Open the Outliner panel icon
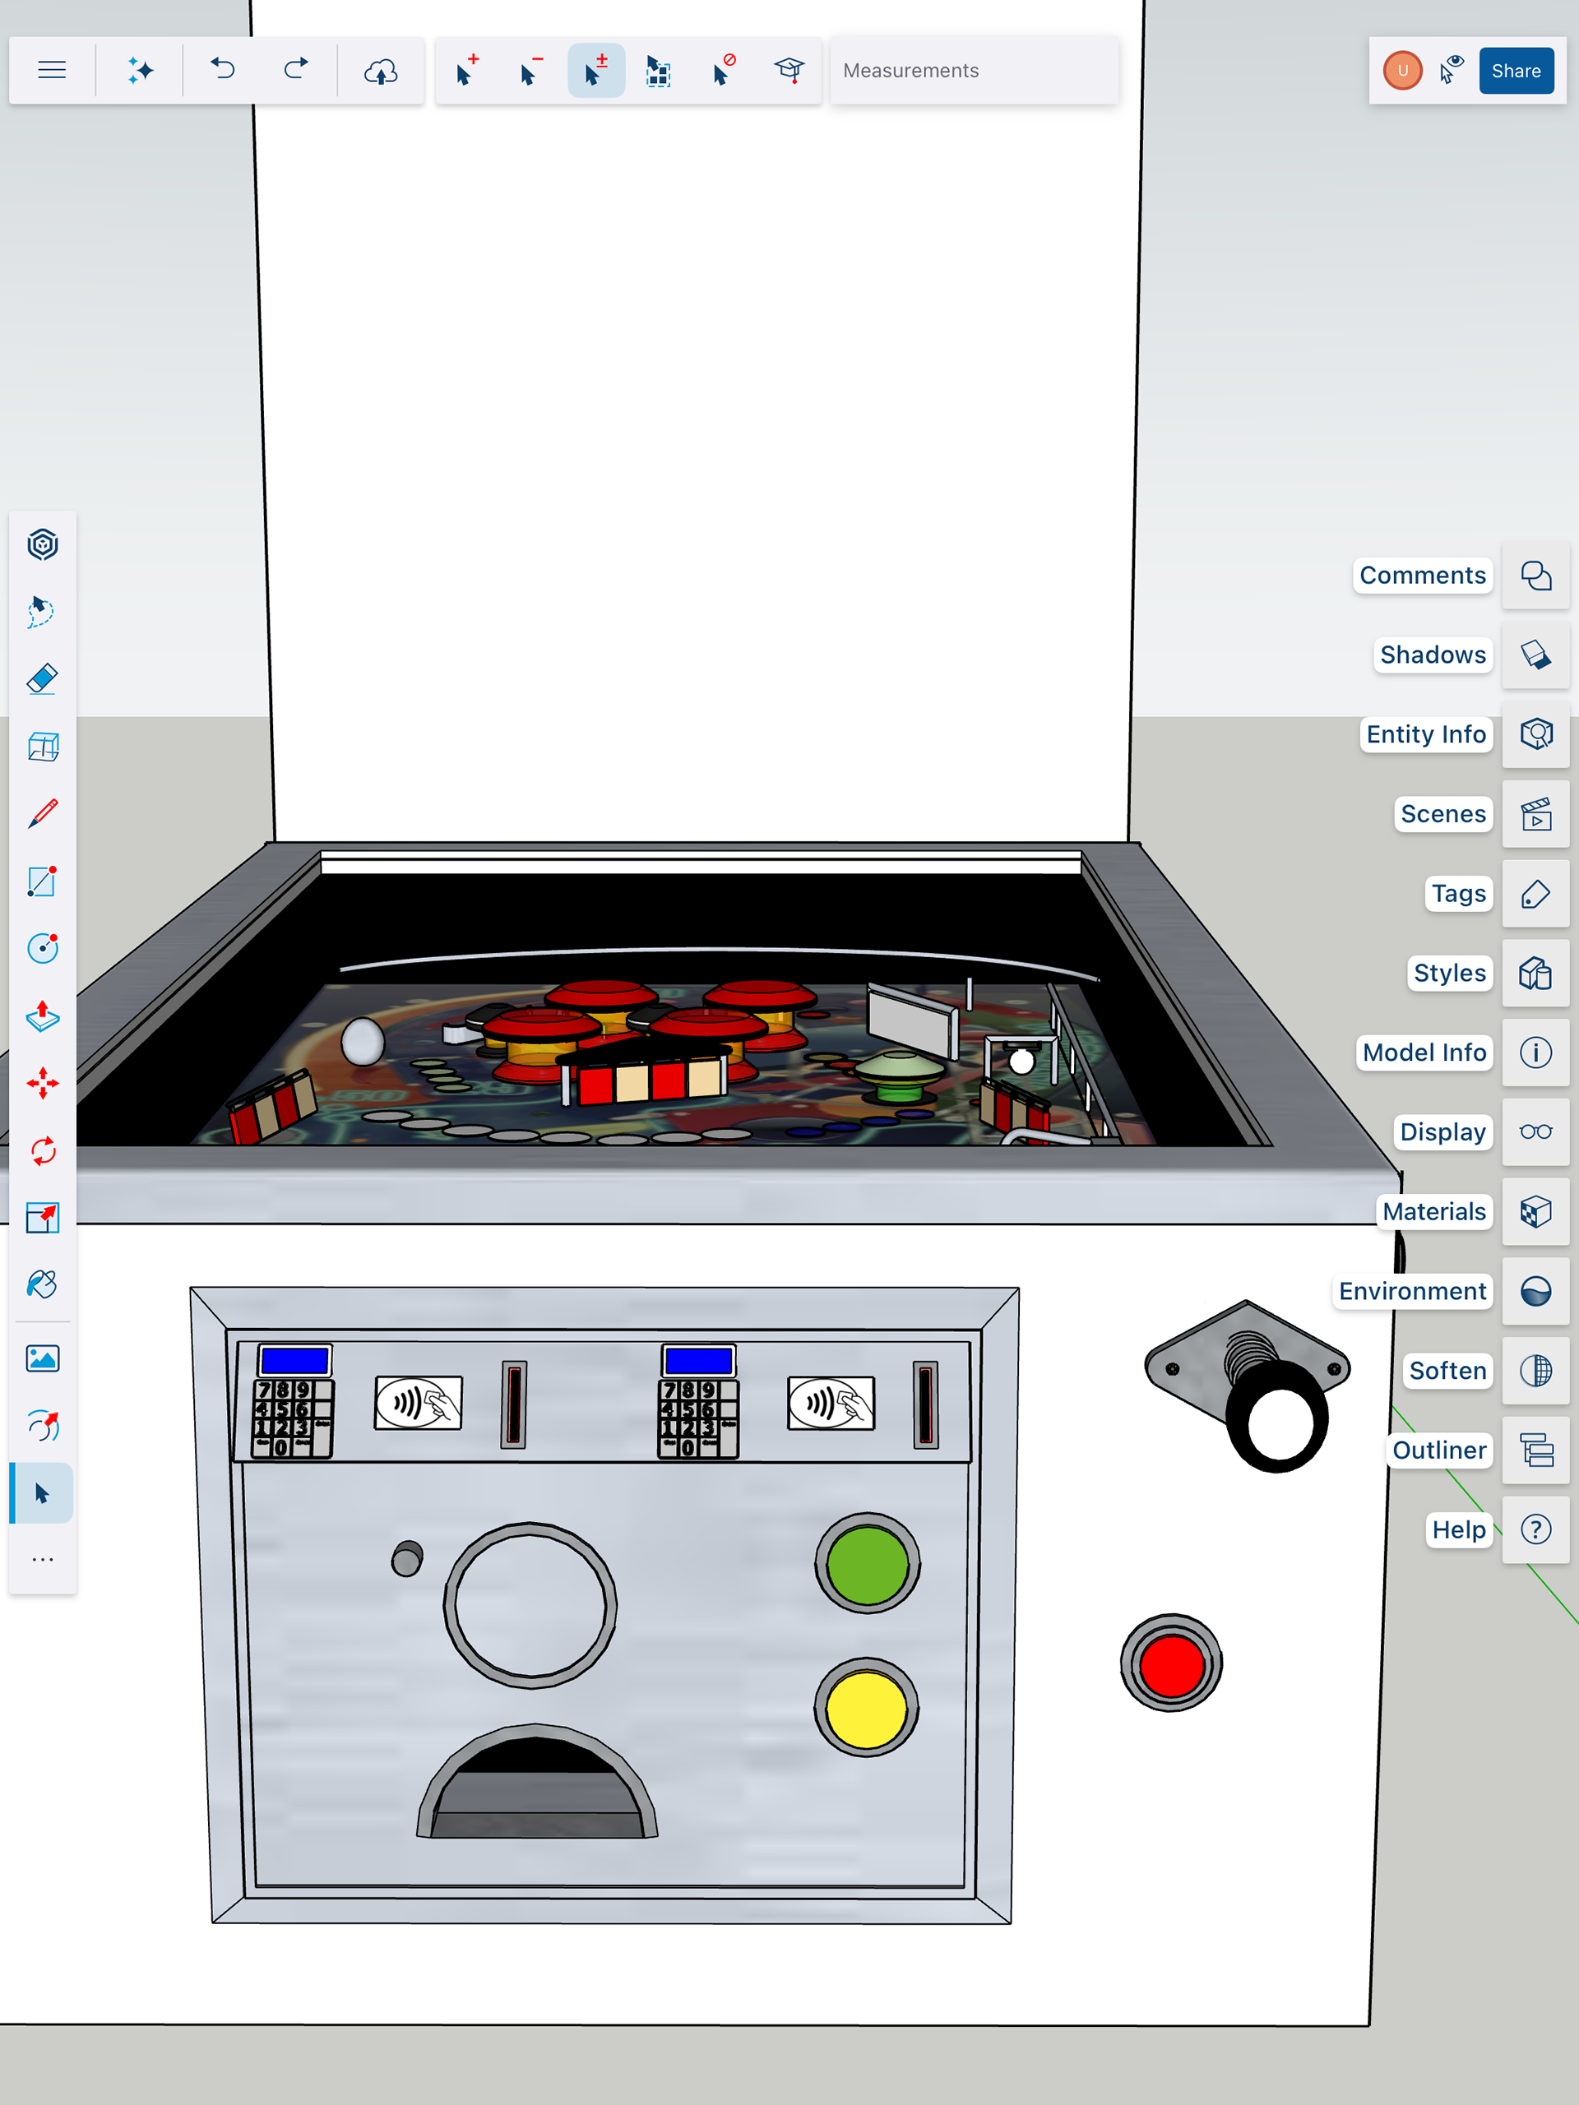1579x2105 pixels. coord(1535,1450)
